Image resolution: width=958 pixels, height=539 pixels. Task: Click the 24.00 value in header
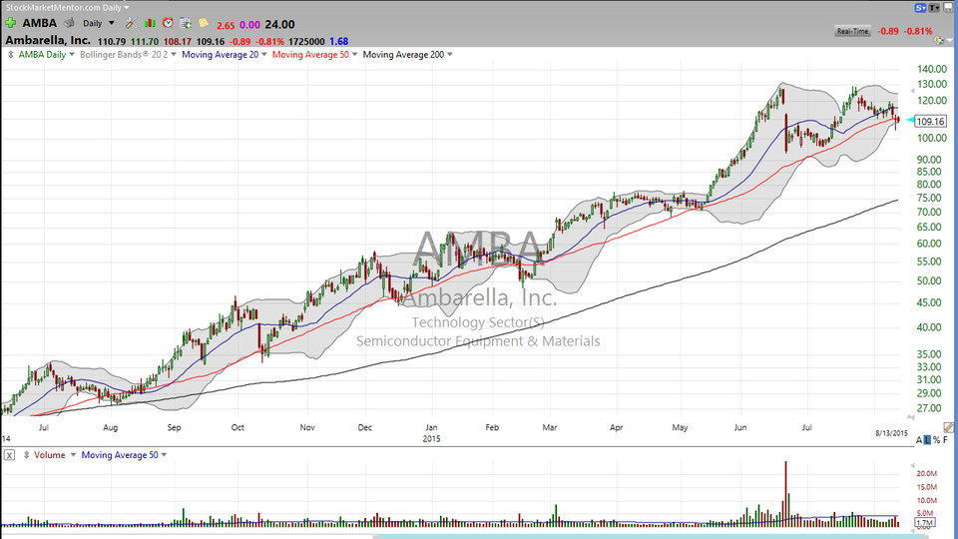[x=279, y=24]
